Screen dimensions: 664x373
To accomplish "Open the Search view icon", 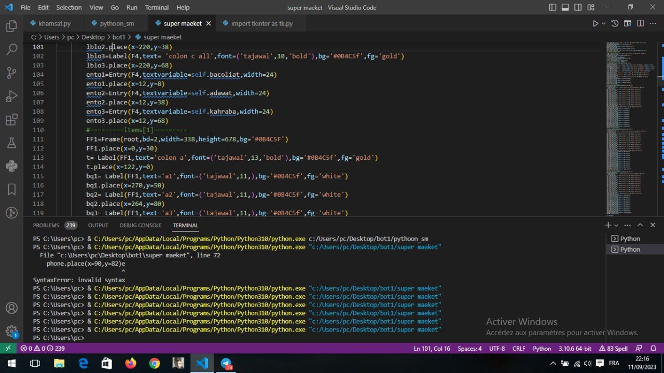I will point(11,50).
